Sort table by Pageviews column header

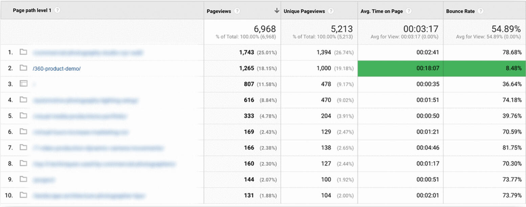pos(219,11)
